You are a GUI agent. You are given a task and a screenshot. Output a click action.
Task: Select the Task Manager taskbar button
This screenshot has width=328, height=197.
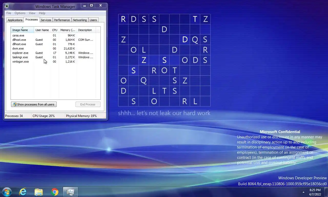[x=70, y=192]
